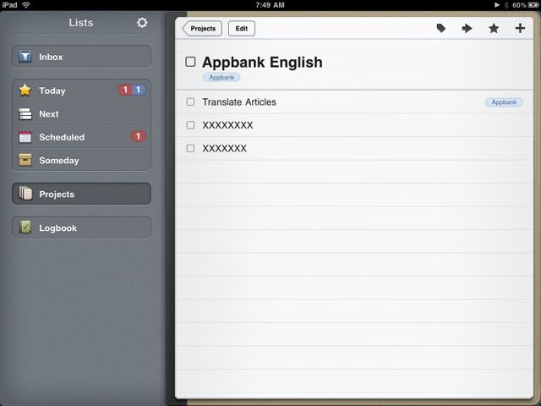The width and height of the screenshot is (541, 406).
Task: Click the Next list stack icon
Action: pos(25,113)
